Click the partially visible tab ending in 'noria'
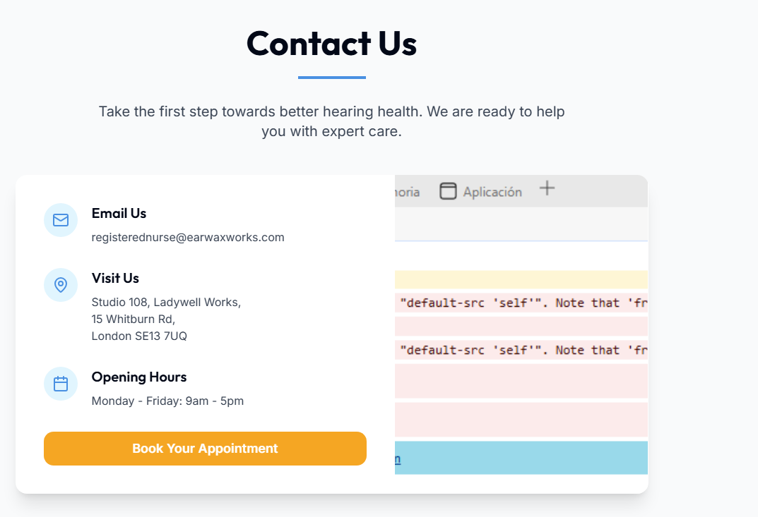The height and width of the screenshot is (517, 758). [407, 192]
